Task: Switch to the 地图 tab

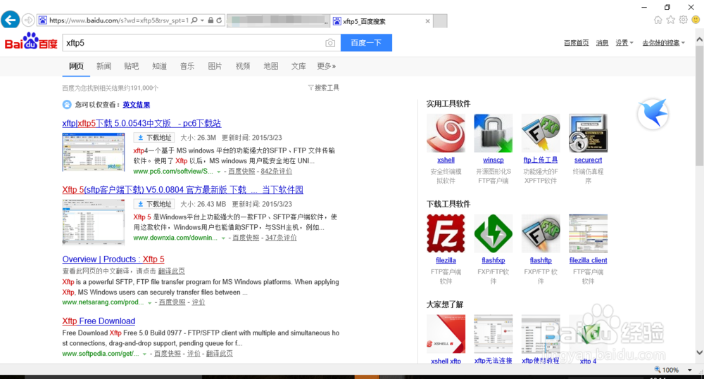Action: pyautogui.click(x=271, y=66)
